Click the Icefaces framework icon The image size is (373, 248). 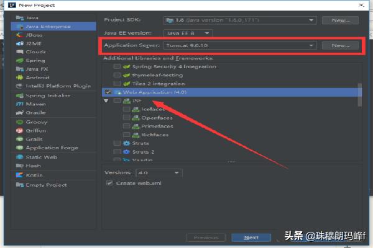click(136, 109)
